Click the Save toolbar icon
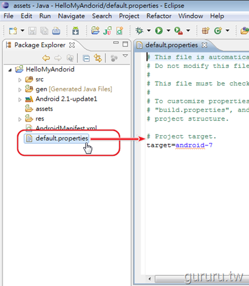Screen dimensions: 249x286 click(32, 31)
